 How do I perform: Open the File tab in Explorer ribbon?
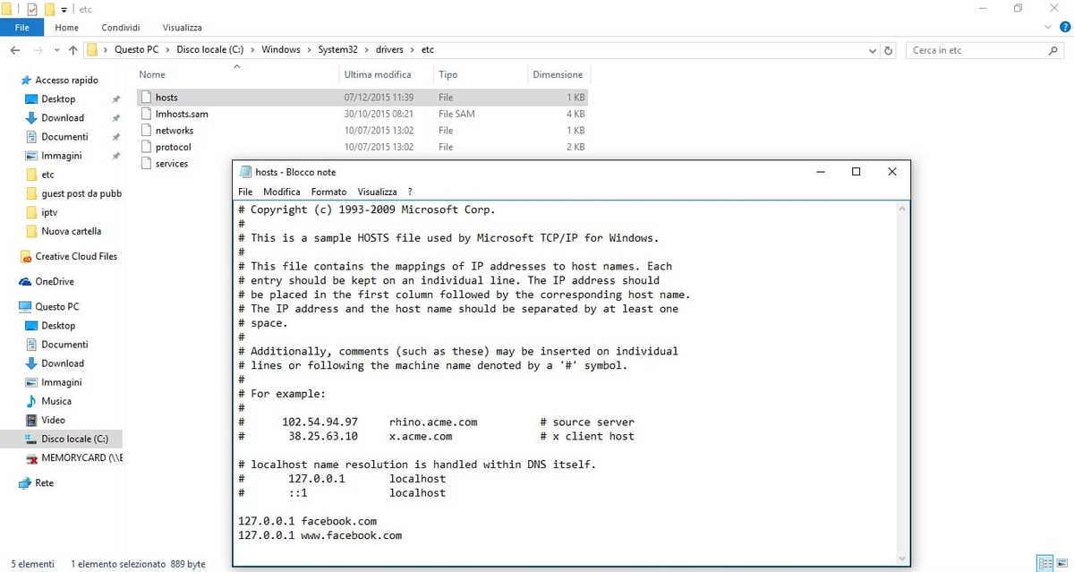click(22, 28)
